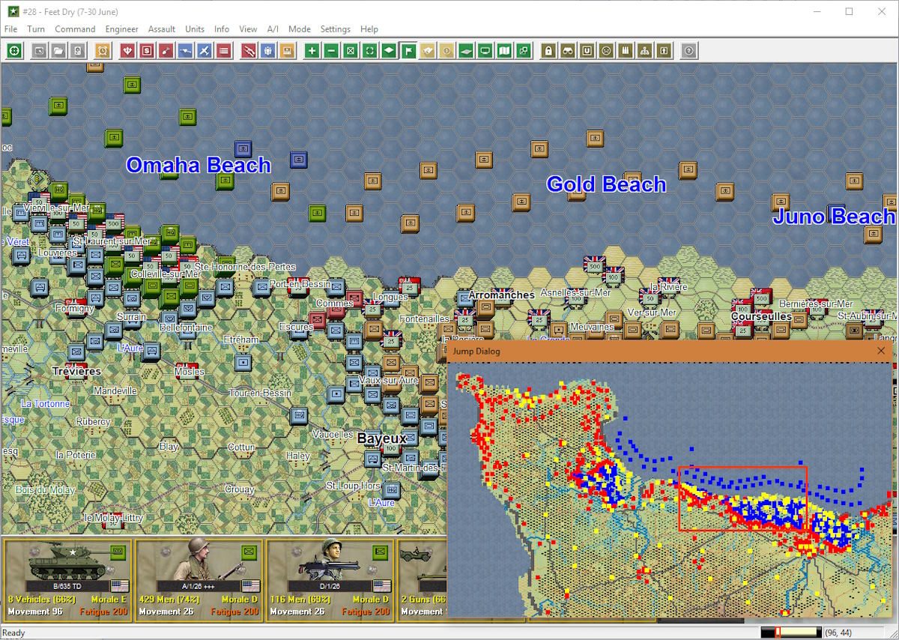The height and width of the screenshot is (640, 899).
Task: Click the red 'S' toolbar icon
Action: coord(147,51)
